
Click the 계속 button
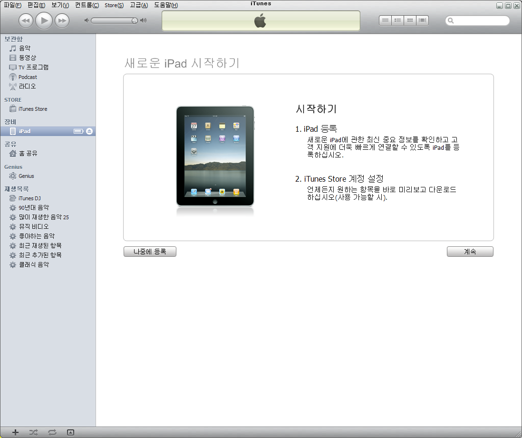click(470, 252)
